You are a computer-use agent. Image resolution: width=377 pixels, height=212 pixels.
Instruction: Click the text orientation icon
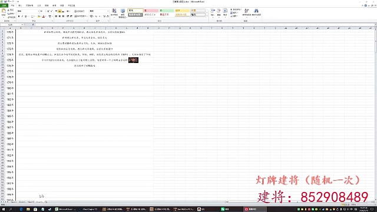(x=68, y=11)
